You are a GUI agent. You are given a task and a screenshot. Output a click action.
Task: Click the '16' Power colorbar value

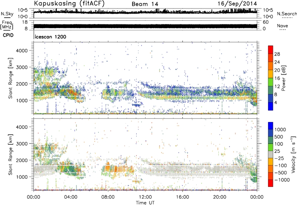point(277,78)
